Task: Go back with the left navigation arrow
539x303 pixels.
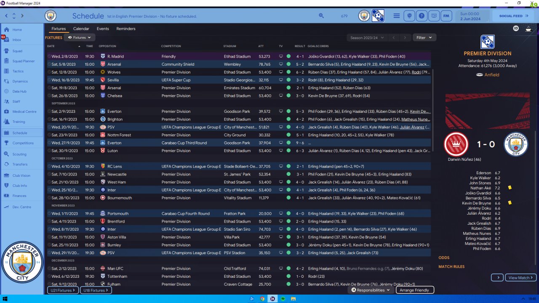Action: 6,16
